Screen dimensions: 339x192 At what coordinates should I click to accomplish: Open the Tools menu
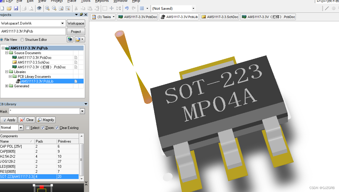85,1
